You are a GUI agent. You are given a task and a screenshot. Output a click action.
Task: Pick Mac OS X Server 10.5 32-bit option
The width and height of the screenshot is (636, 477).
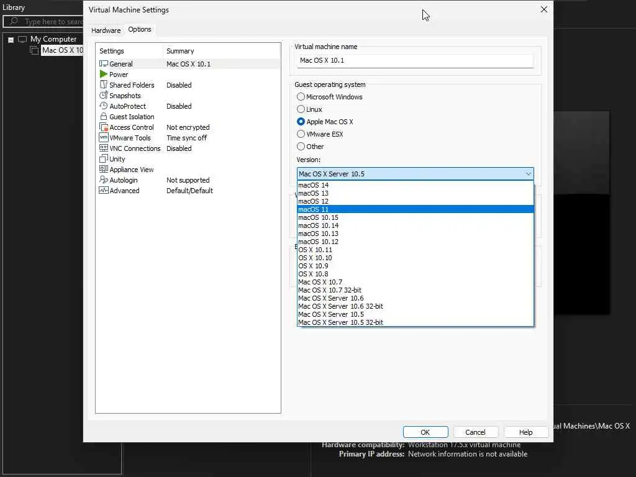pyautogui.click(x=416, y=322)
